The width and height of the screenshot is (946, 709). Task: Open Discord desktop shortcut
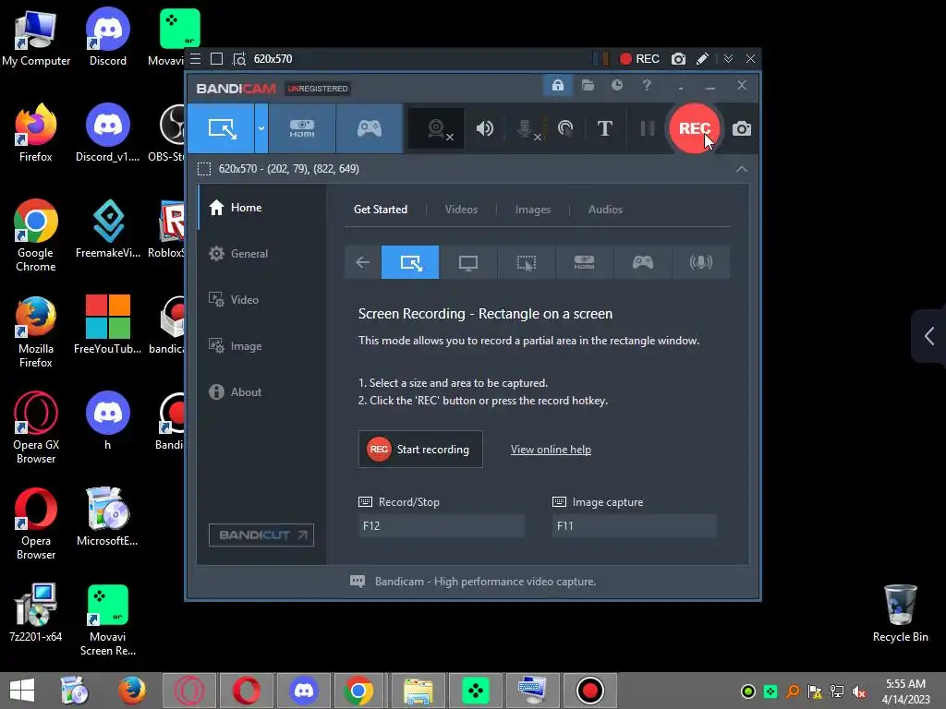(x=107, y=37)
